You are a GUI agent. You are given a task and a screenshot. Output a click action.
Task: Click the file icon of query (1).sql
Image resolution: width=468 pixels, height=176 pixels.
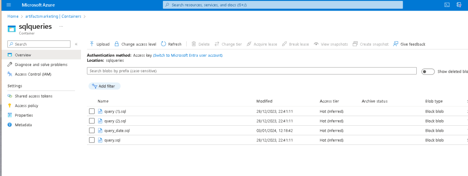[x=100, y=111]
